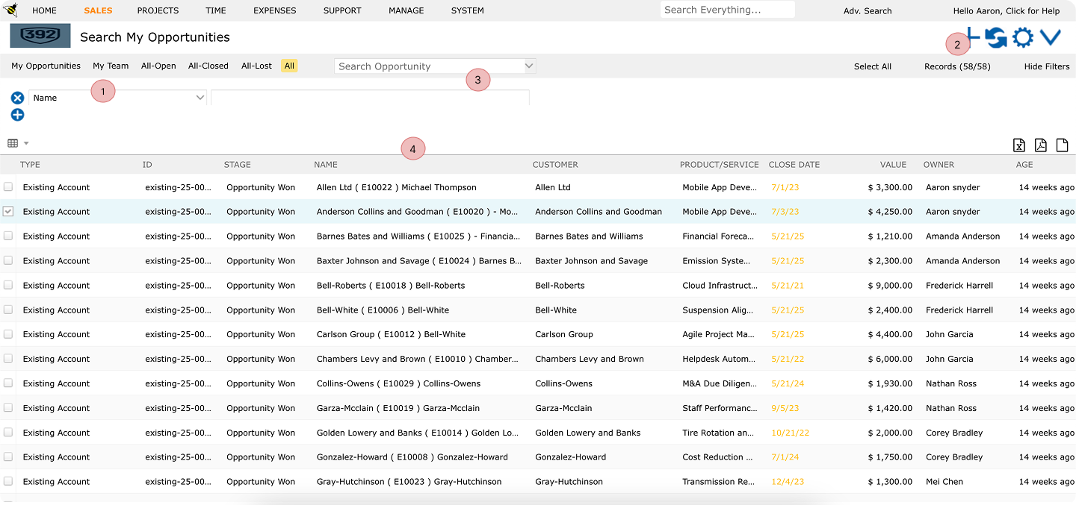
Task: Click Select All
Action: [873, 66]
